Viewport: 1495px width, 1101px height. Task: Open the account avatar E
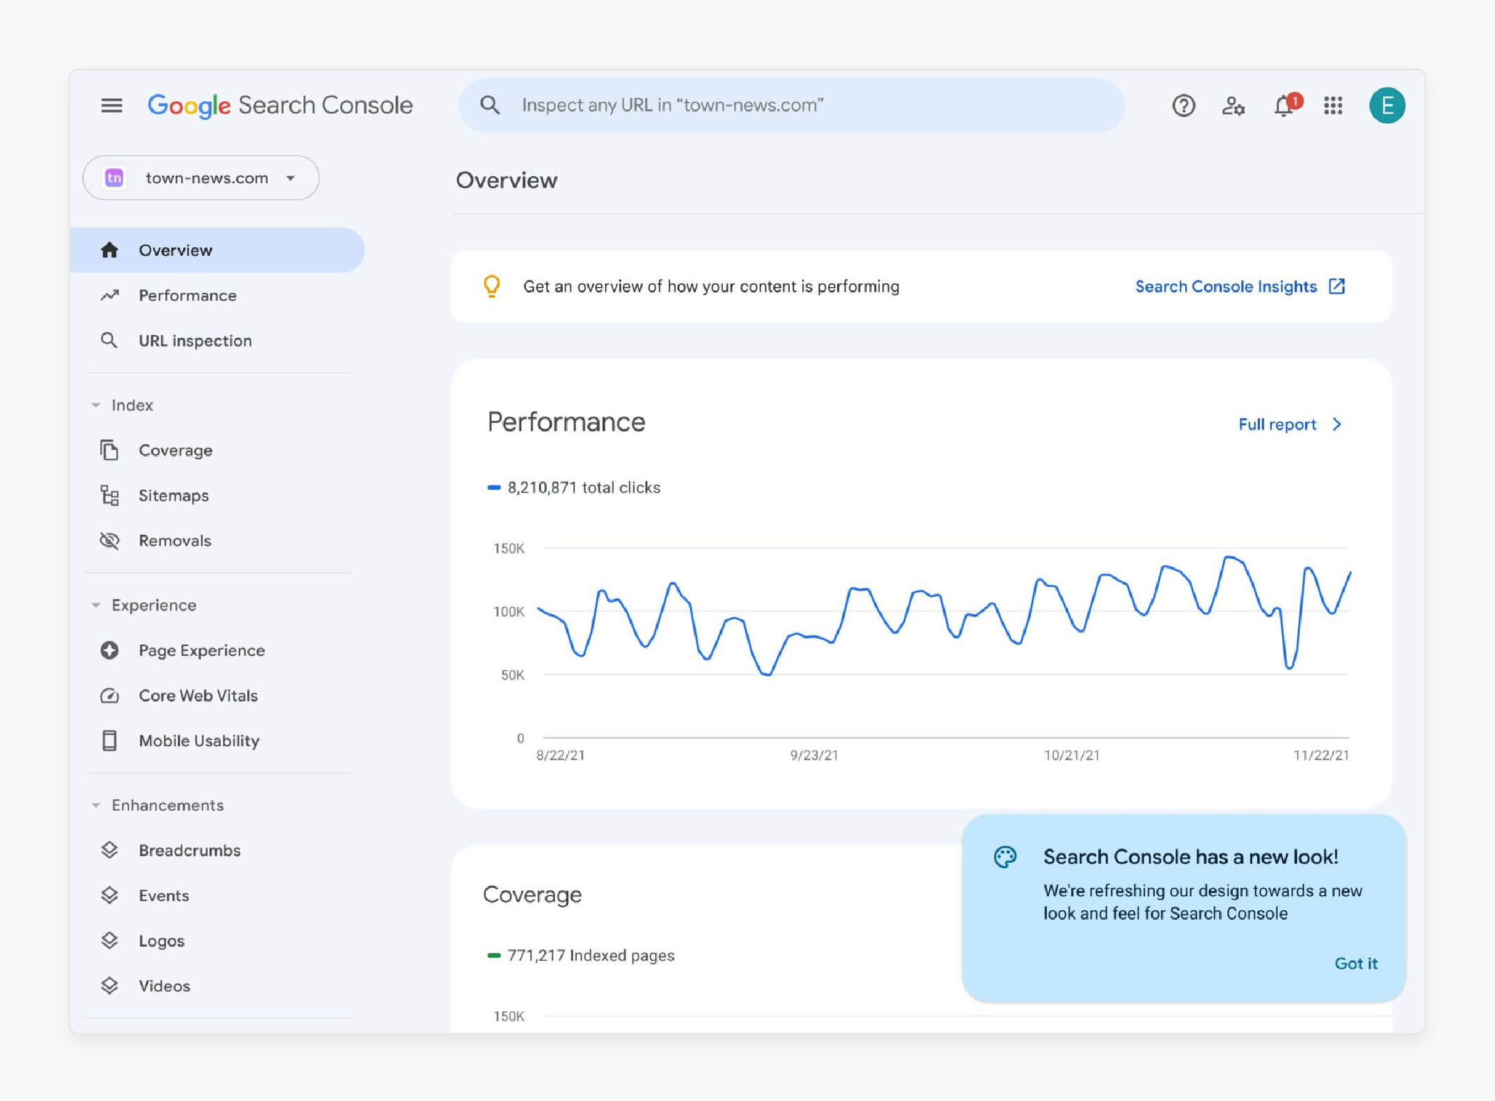click(x=1387, y=105)
